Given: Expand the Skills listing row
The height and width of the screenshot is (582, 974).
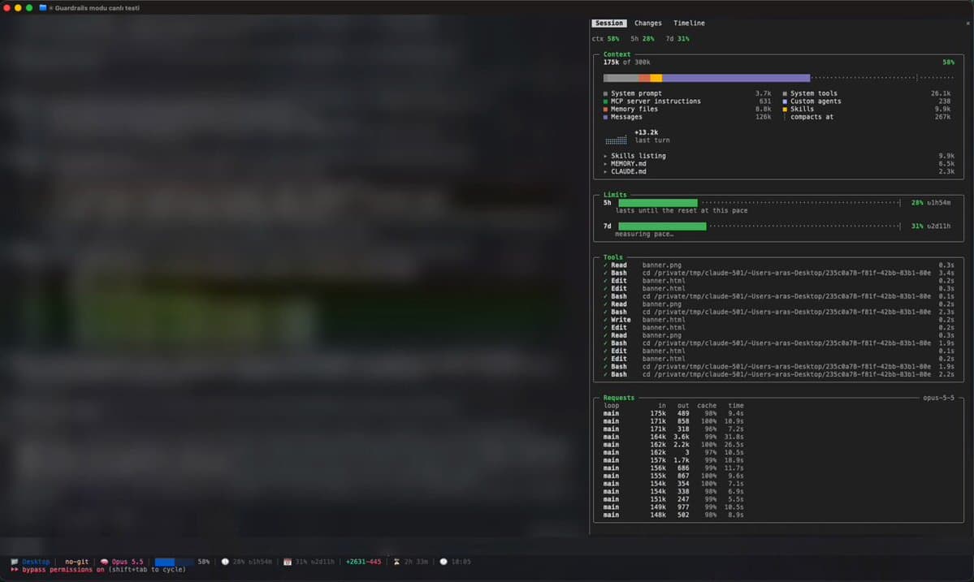Looking at the screenshot, I should coord(778,156).
